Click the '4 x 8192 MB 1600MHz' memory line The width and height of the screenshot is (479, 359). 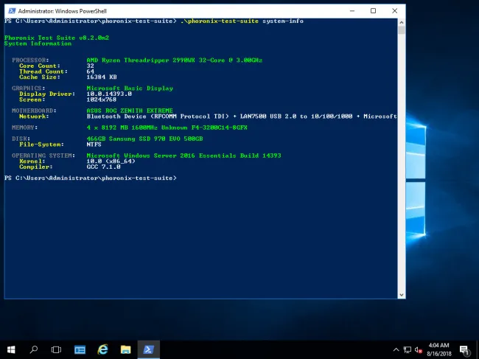(167, 128)
